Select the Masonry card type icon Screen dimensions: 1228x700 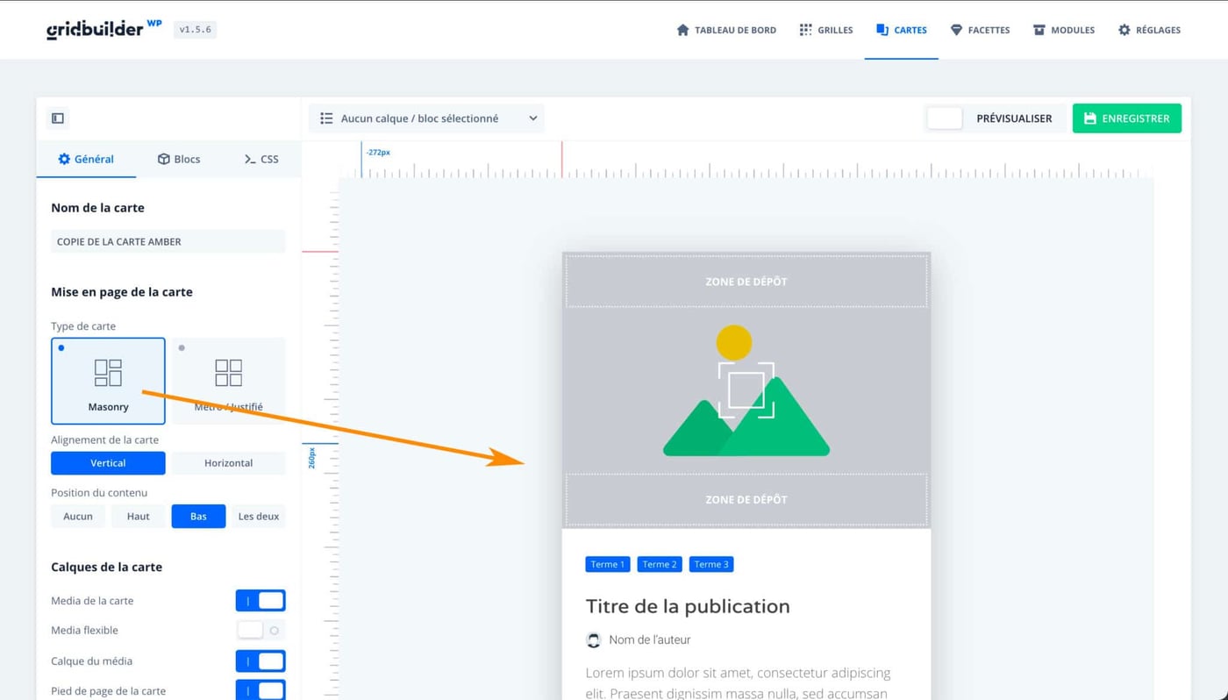coord(108,372)
